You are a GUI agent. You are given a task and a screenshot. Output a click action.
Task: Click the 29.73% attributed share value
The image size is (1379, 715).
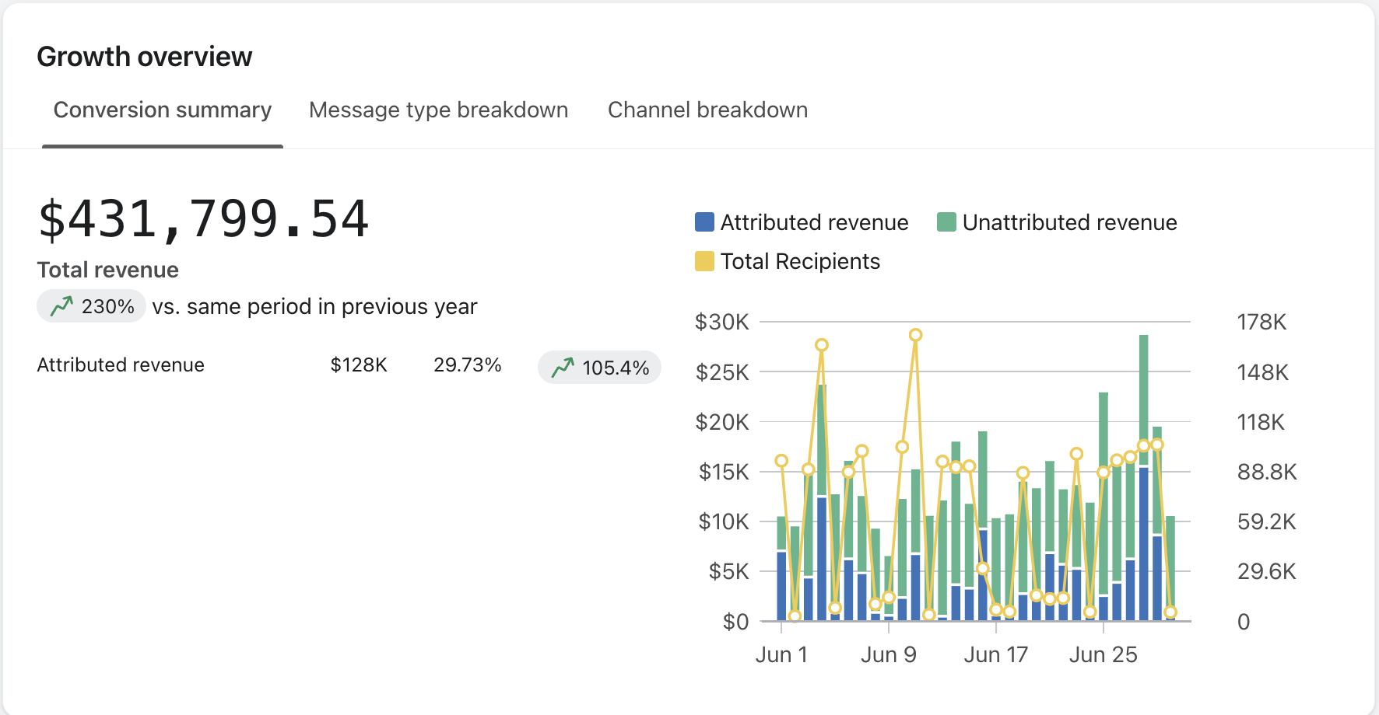(467, 364)
